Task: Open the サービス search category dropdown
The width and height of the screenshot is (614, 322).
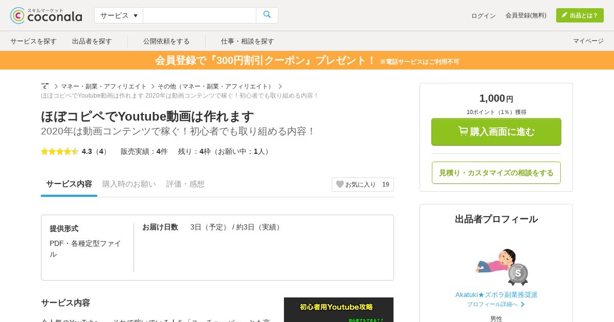Action: 119,15
